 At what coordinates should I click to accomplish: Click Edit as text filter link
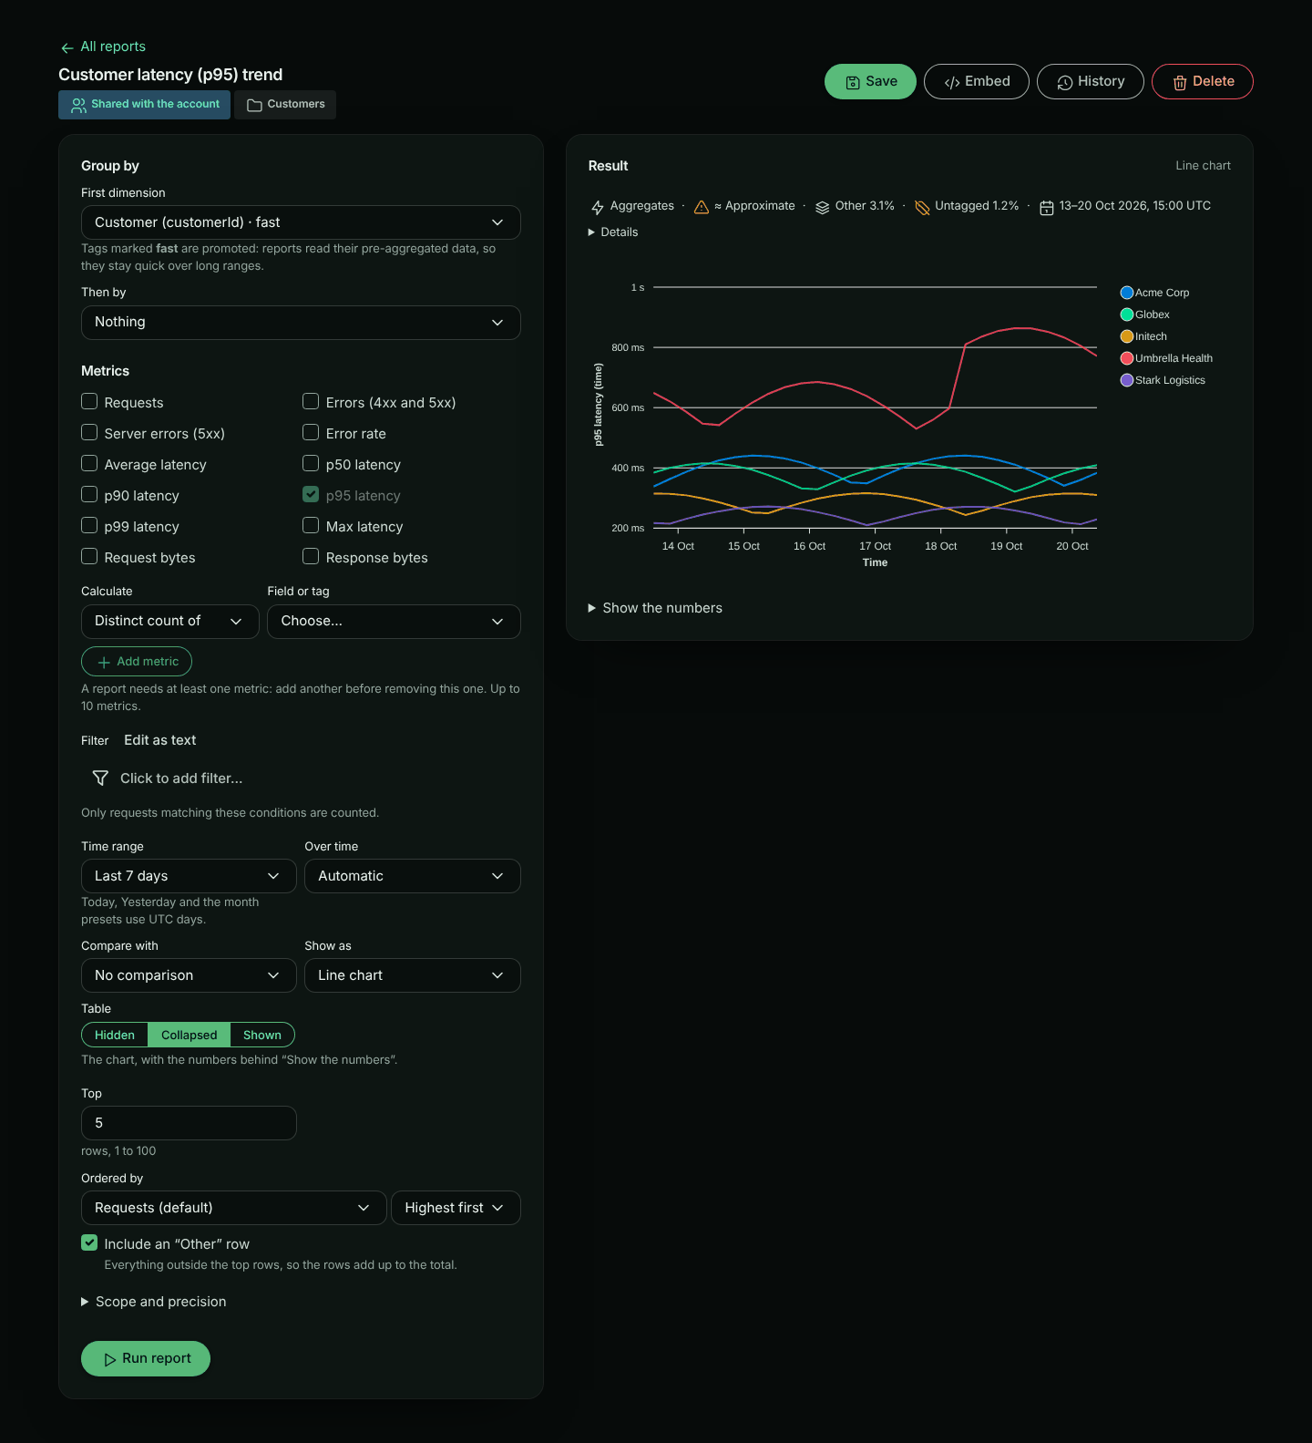pos(160,740)
